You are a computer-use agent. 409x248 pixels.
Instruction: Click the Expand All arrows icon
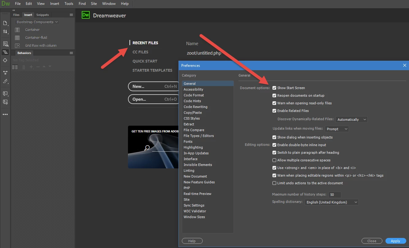[5, 73]
